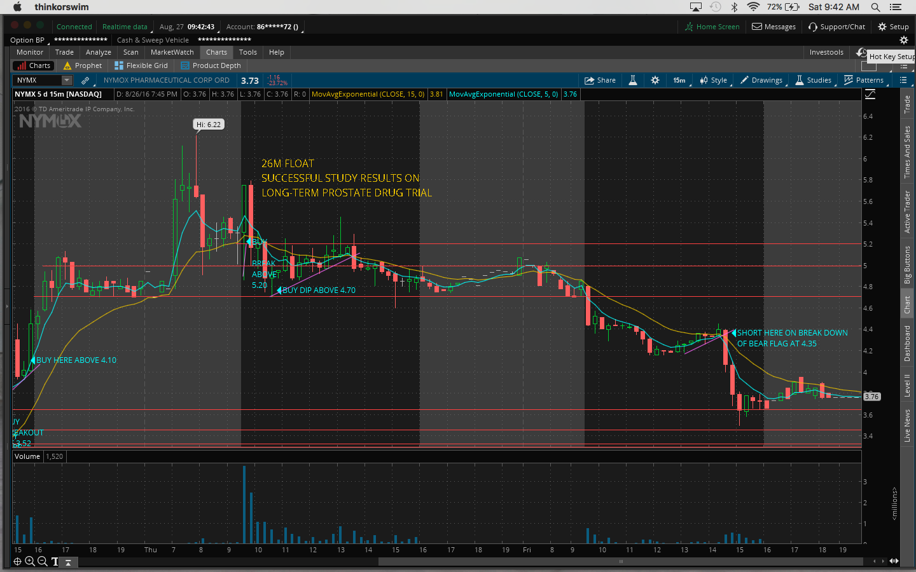
Task: Open chart settings gear icon
Action: [x=655, y=80]
